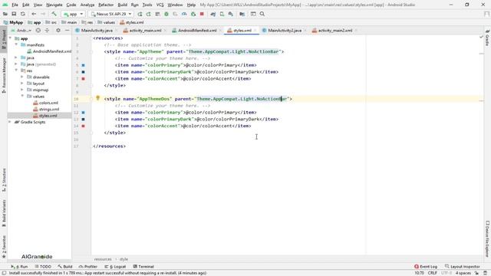Click the Make Project hammer icon
Screen dimensions: 491x276
coord(54,14)
